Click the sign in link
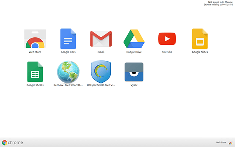Viewport: 235px width, 147px height. point(229,5)
